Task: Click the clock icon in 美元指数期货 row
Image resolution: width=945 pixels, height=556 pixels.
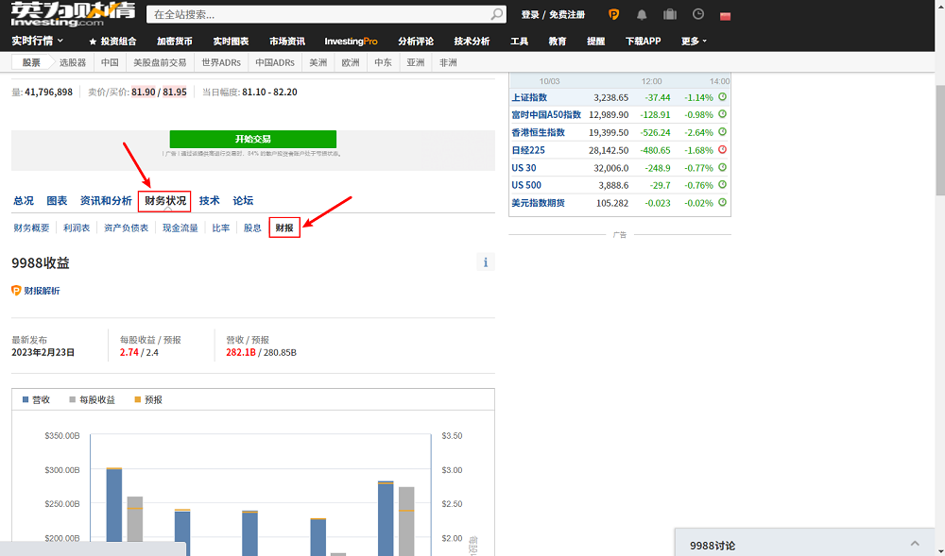Action: pos(722,203)
